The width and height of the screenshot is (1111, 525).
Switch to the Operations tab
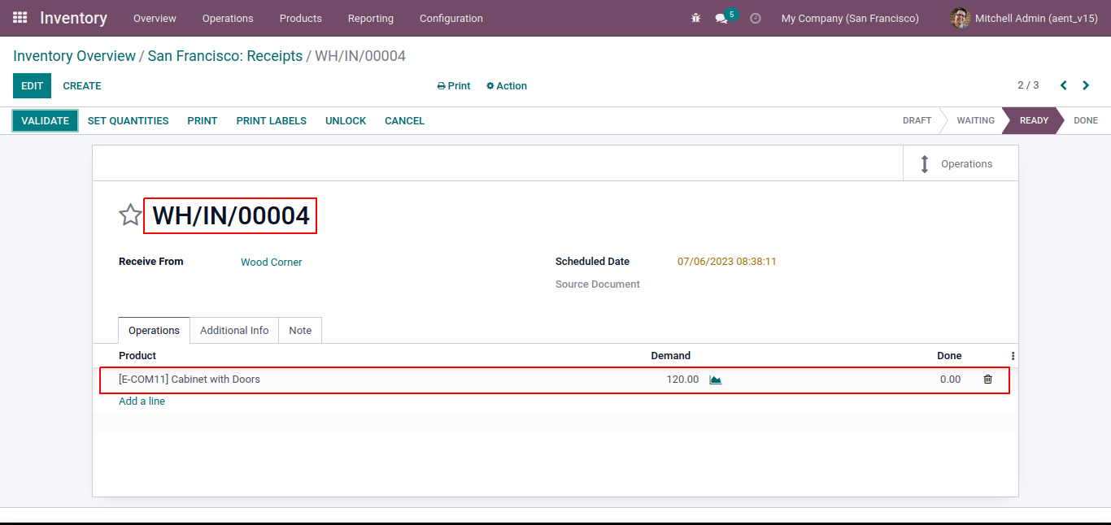coord(154,331)
